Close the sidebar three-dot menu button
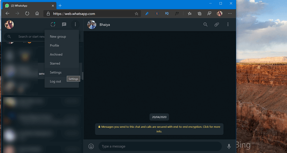The image size is (287, 153). [75, 24]
